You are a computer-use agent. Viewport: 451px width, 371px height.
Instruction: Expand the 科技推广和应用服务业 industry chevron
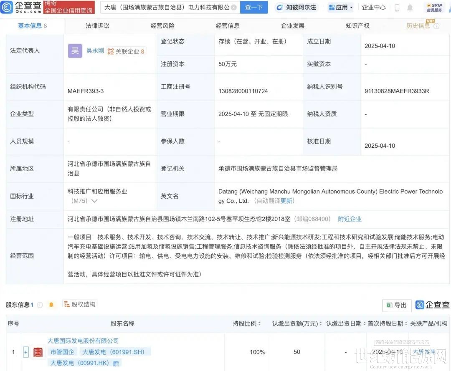point(94,201)
